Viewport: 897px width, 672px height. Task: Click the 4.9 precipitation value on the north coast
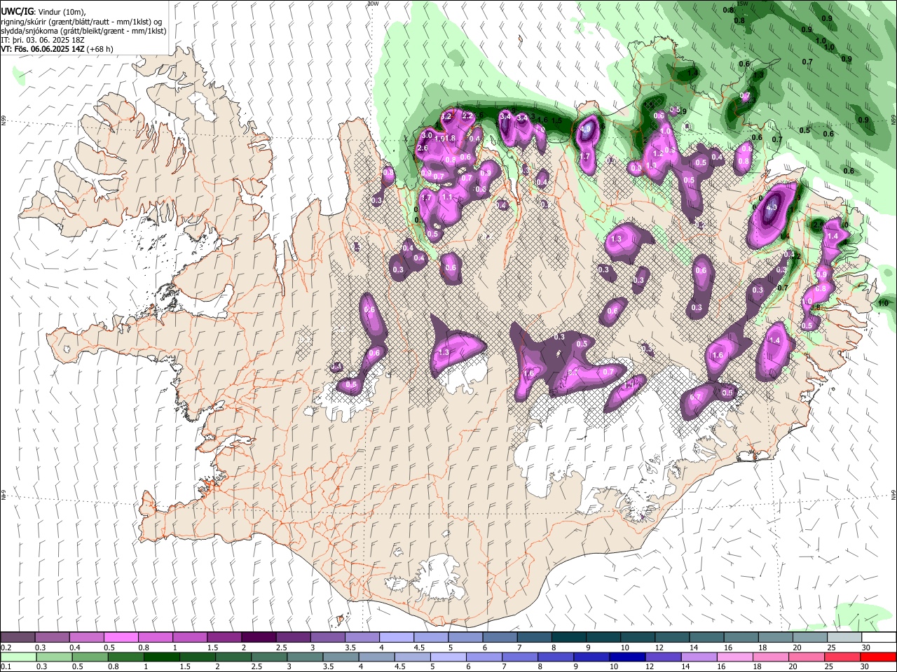tap(587, 129)
